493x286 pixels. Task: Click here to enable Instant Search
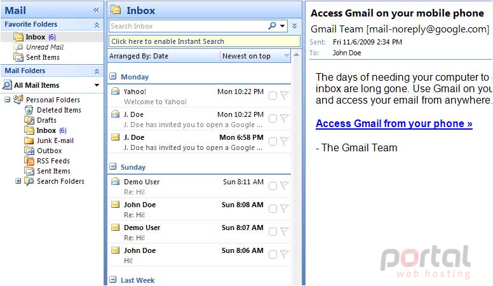(205, 41)
